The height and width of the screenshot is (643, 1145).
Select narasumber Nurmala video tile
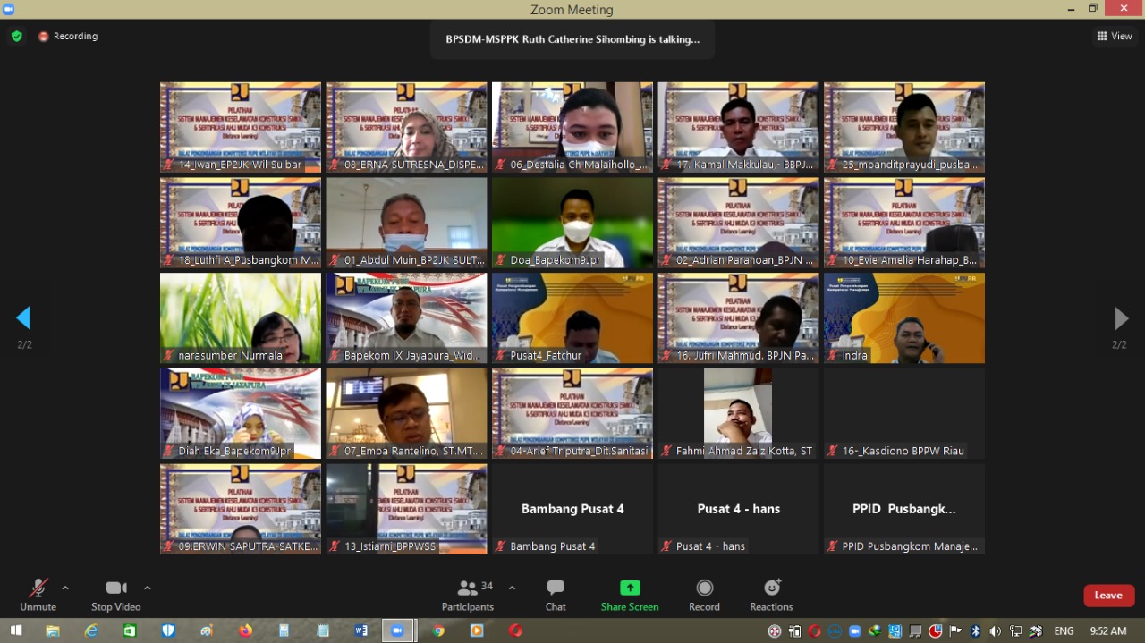[x=241, y=318]
